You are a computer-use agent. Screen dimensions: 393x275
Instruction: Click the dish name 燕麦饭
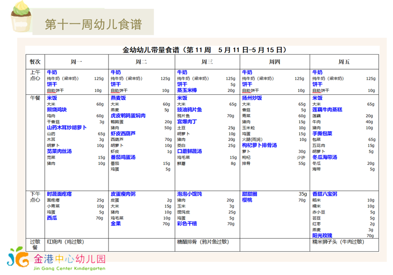click(118, 98)
